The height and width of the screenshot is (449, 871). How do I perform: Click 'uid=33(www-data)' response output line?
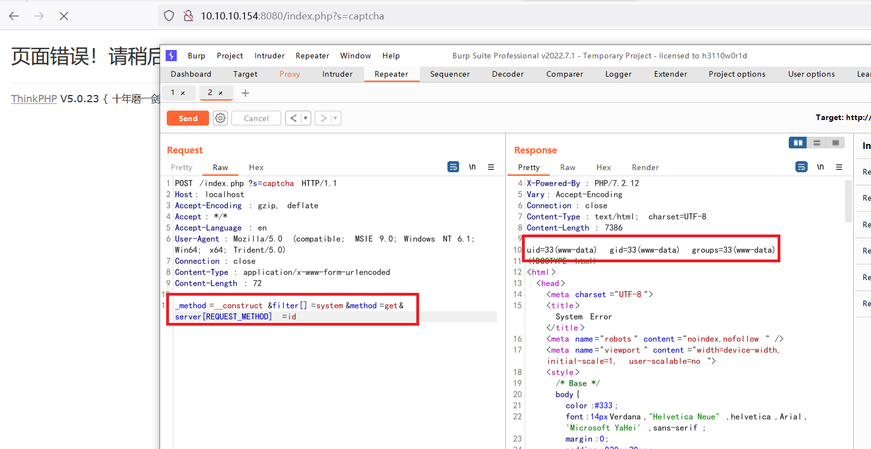(651, 250)
